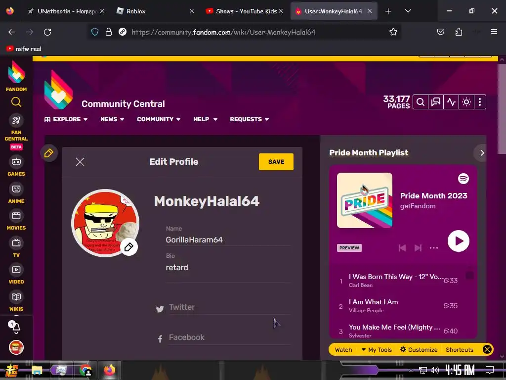Viewport: 506px width, 380px height.
Task: Reload the current page
Action: point(47,32)
